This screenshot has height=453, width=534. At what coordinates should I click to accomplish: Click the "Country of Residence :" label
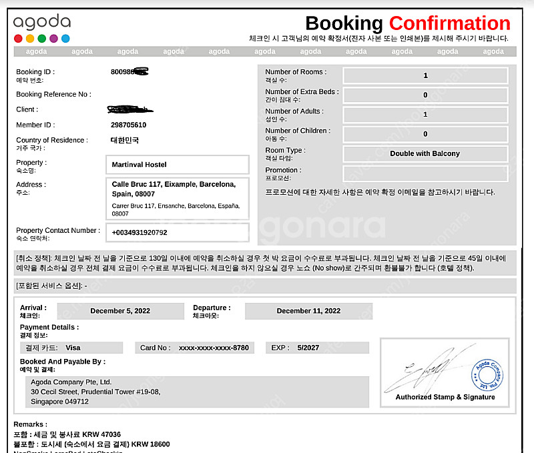[52, 140]
